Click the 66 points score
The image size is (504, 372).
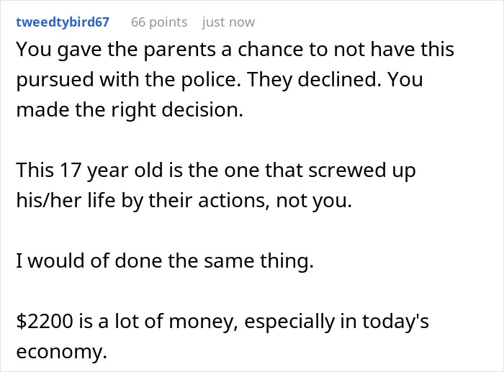click(158, 22)
